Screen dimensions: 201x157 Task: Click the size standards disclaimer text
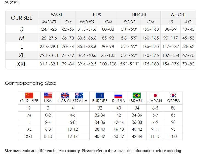click(x=93, y=151)
